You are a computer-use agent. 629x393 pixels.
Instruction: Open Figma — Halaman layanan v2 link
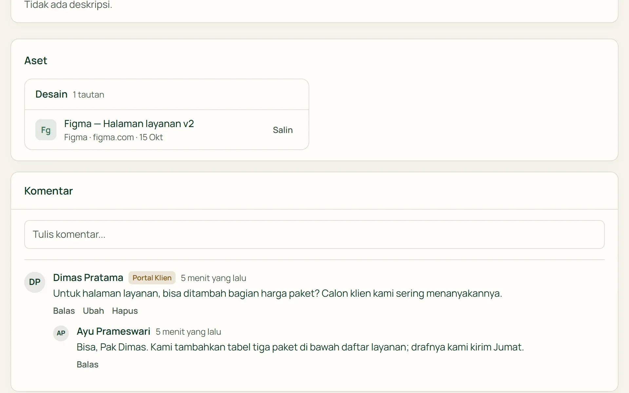(x=129, y=123)
